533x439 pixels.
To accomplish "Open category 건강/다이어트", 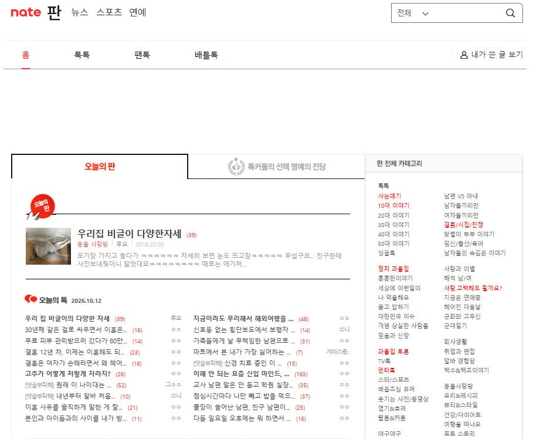I will (462, 415).
